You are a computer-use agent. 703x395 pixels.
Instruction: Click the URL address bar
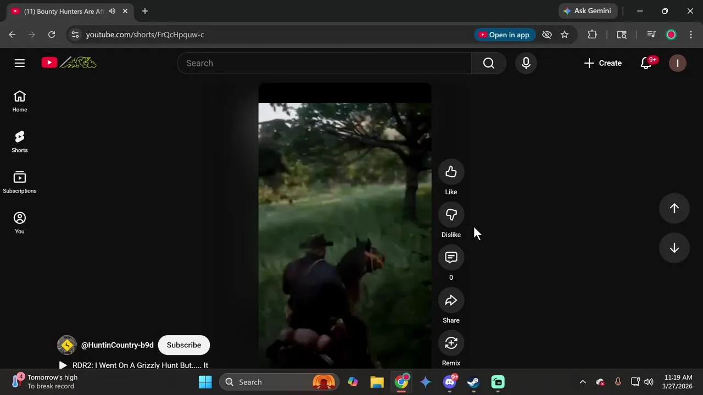pyautogui.click(x=275, y=35)
